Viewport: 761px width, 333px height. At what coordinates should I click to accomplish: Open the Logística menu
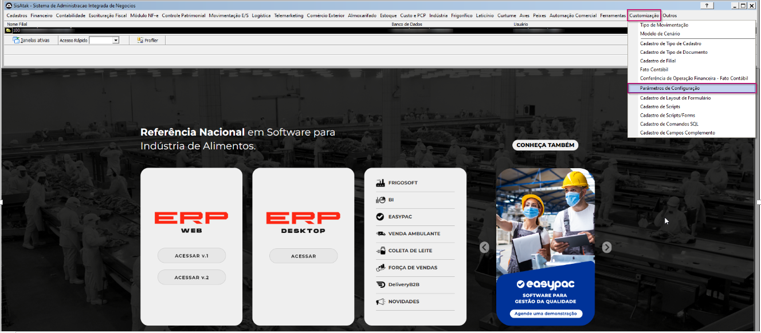261,15
